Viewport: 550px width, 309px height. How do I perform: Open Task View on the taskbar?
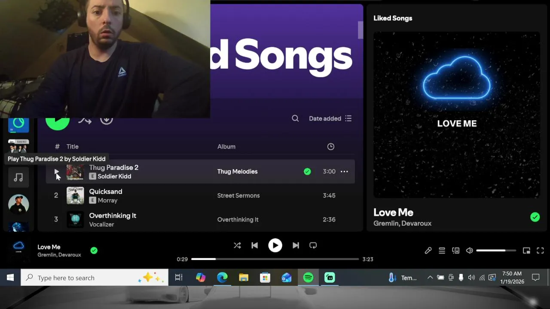point(179,278)
